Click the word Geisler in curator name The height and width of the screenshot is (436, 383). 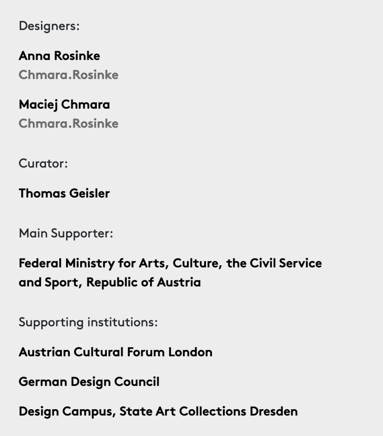point(90,193)
